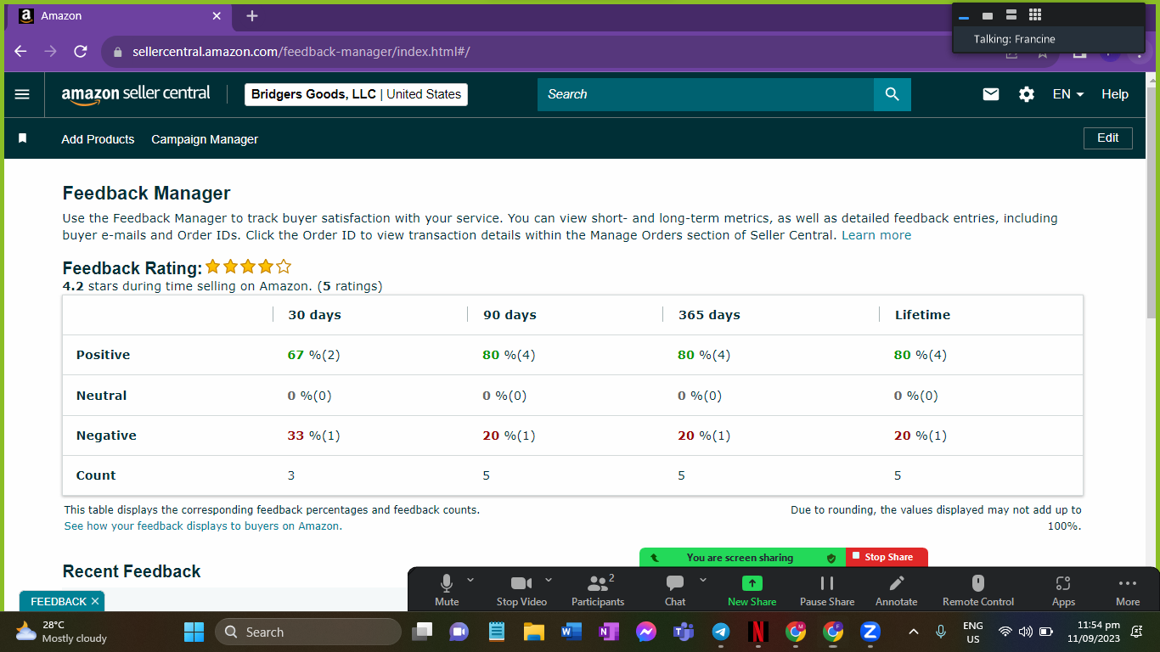The image size is (1160, 652).
Task: Open Remote Control in Zoom toolbar
Action: (978, 590)
